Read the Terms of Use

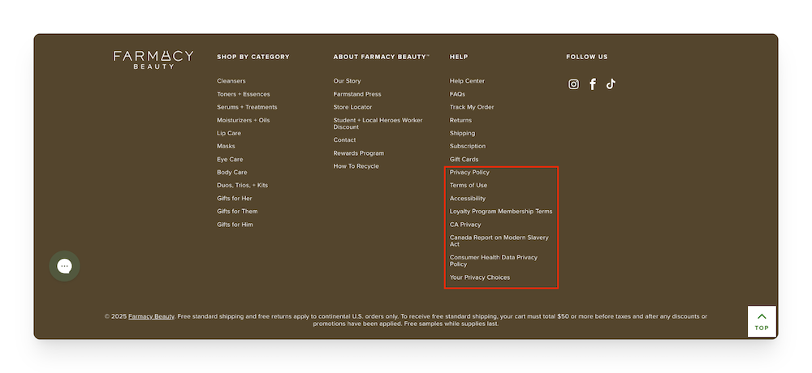[469, 185]
